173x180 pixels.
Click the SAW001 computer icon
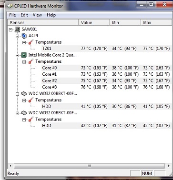pyautogui.click(x=17, y=30)
